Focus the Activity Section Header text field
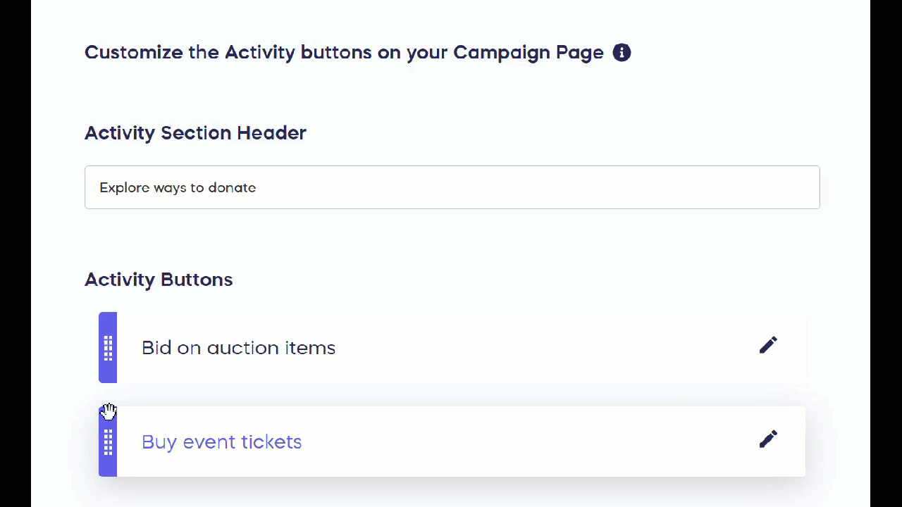This screenshot has height=507, width=902. coord(452,187)
